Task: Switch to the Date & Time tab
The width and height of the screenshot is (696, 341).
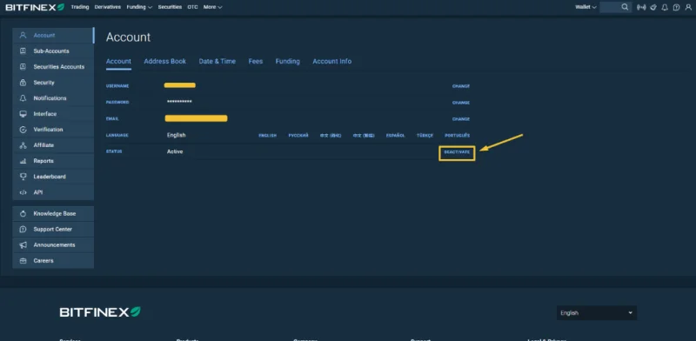Action: pos(217,61)
